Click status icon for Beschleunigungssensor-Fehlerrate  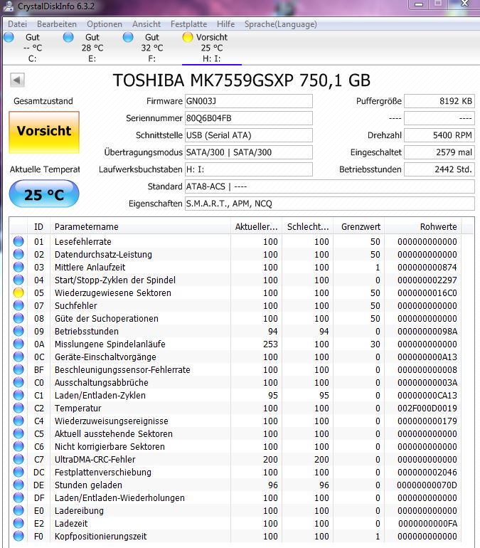18,369
